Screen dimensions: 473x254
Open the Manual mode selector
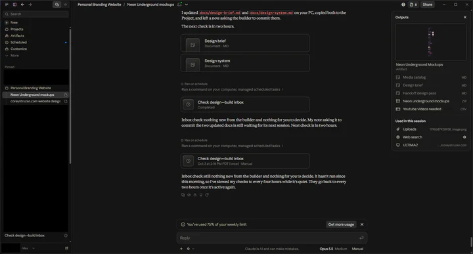tap(357, 249)
